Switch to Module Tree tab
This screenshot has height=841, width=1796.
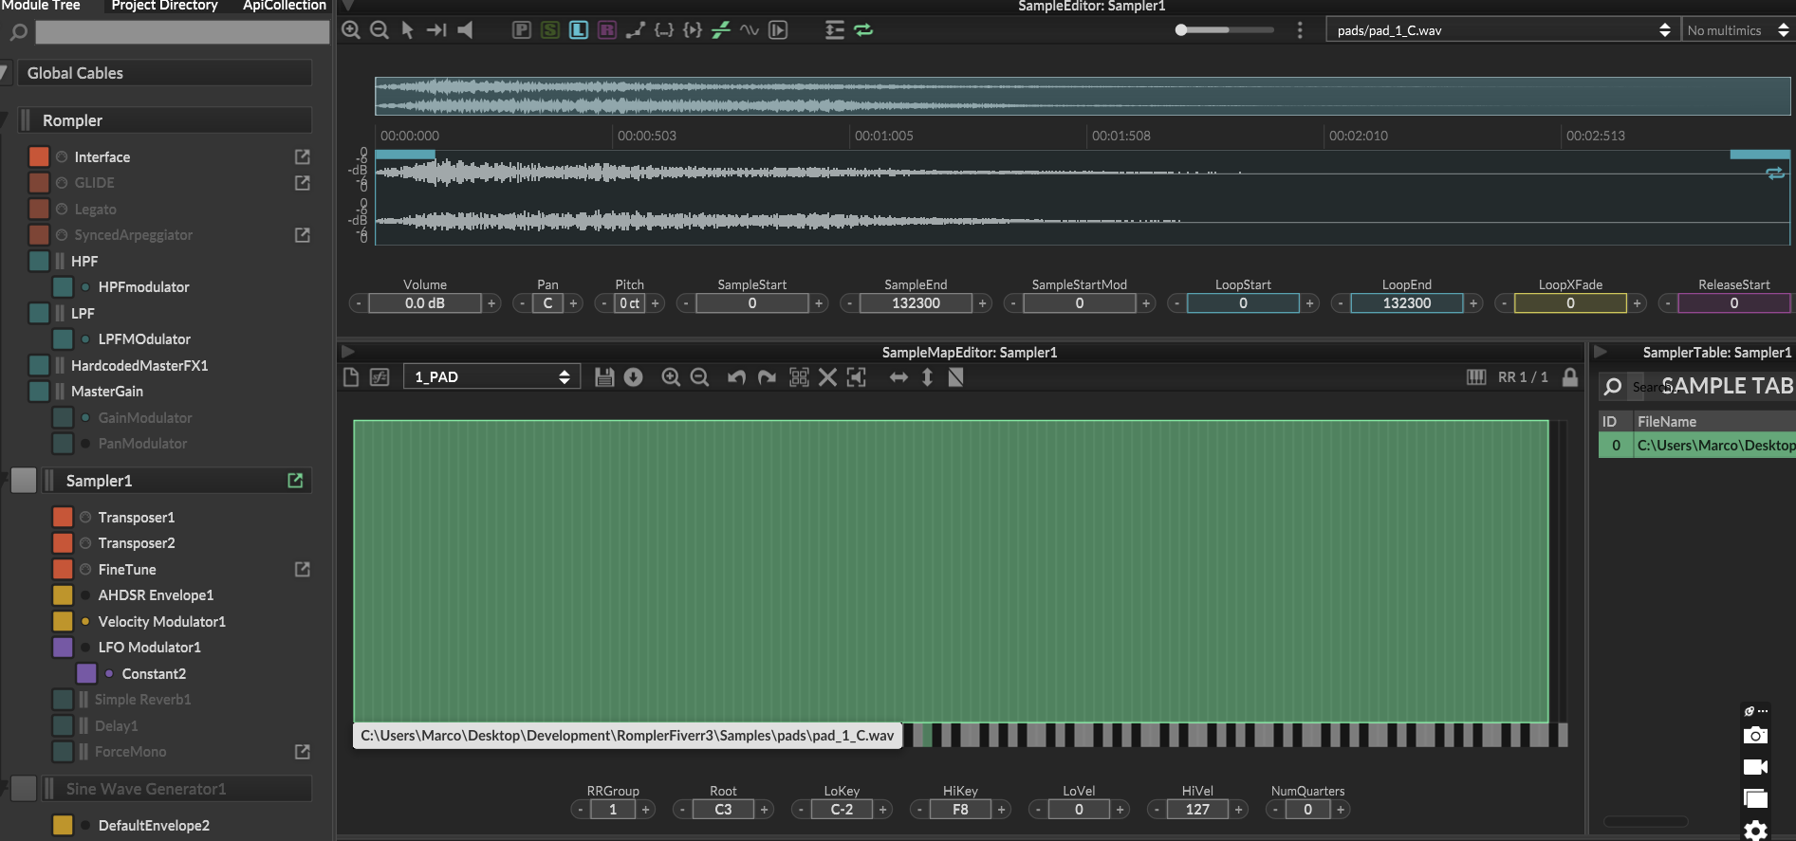click(40, 6)
